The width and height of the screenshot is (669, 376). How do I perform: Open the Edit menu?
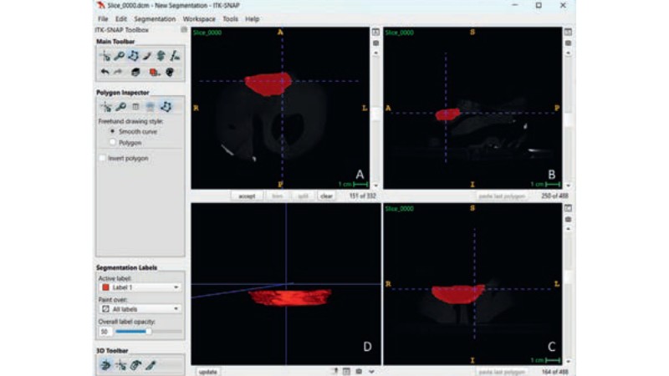tap(120, 19)
